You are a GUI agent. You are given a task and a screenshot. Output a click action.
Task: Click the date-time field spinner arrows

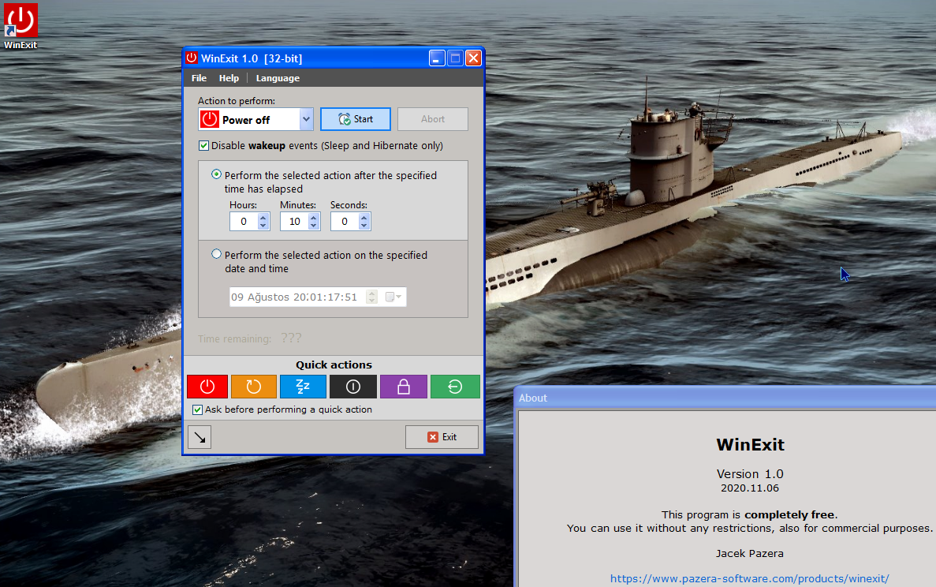pos(372,297)
